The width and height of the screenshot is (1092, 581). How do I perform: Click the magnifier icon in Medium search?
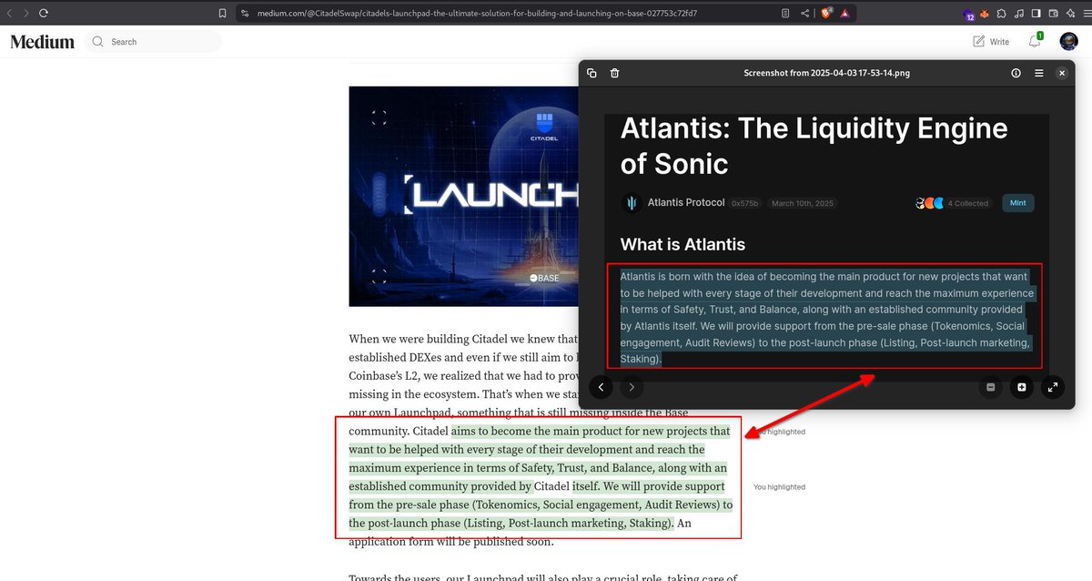(97, 41)
